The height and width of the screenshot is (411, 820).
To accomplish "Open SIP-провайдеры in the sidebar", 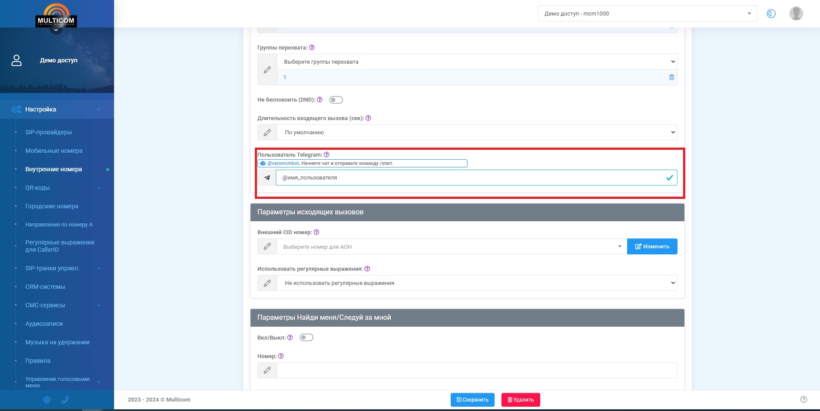I will (x=49, y=132).
